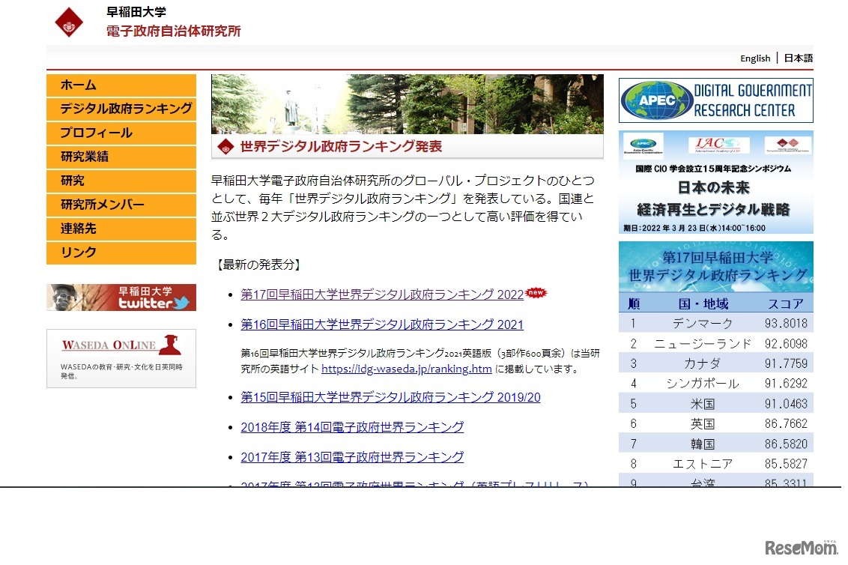Open the WASEDA ONLINE banner
The width and height of the screenshot is (848, 565).
[121, 358]
